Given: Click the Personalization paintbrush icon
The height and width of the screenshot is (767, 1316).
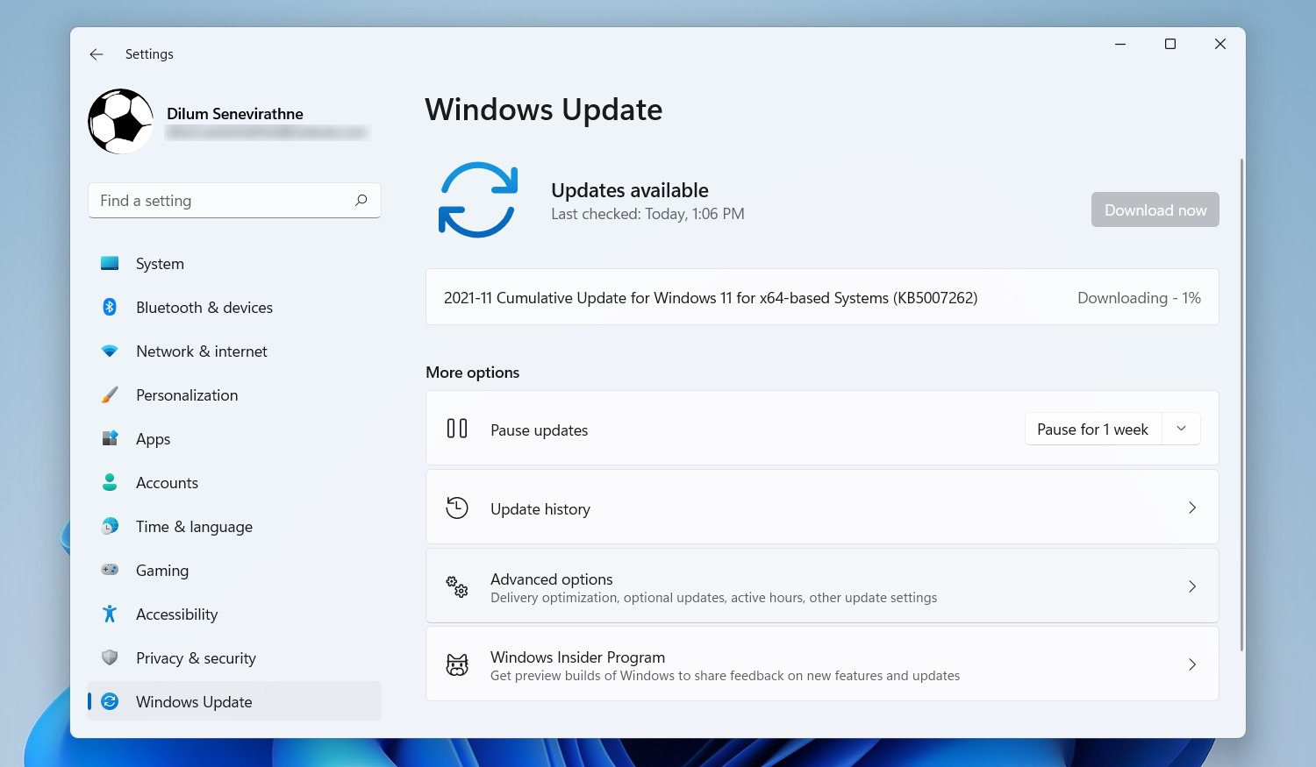Looking at the screenshot, I should pyautogui.click(x=110, y=394).
